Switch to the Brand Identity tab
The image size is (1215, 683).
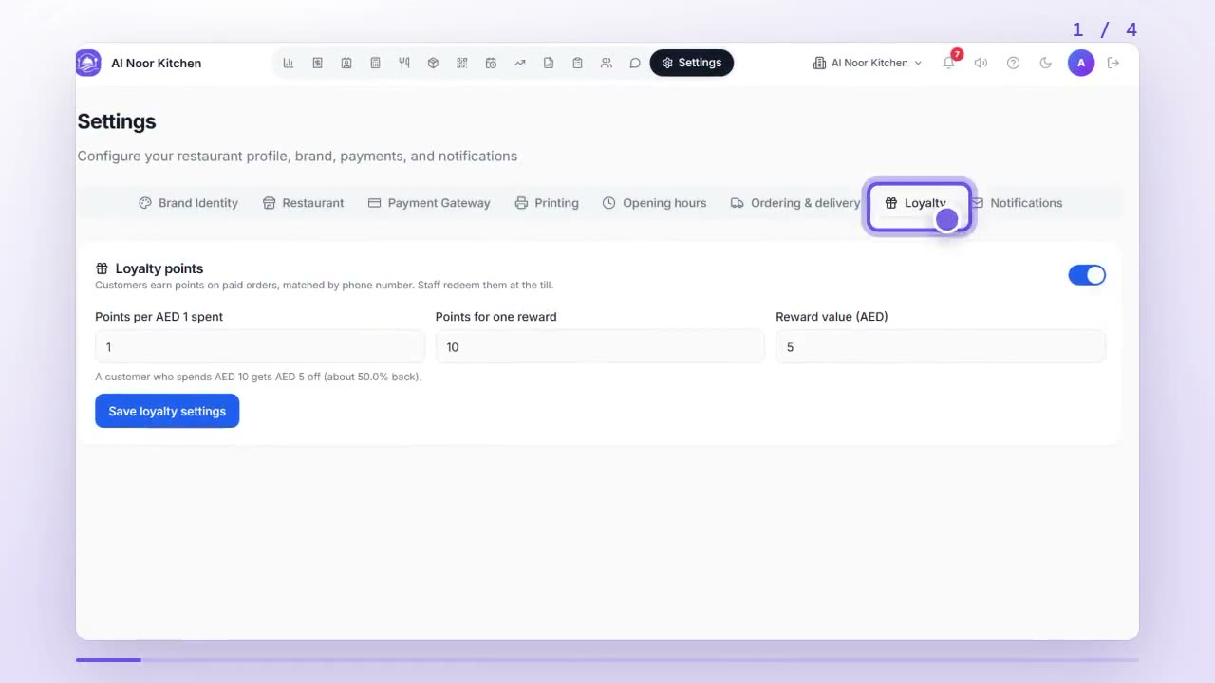pos(188,203)
